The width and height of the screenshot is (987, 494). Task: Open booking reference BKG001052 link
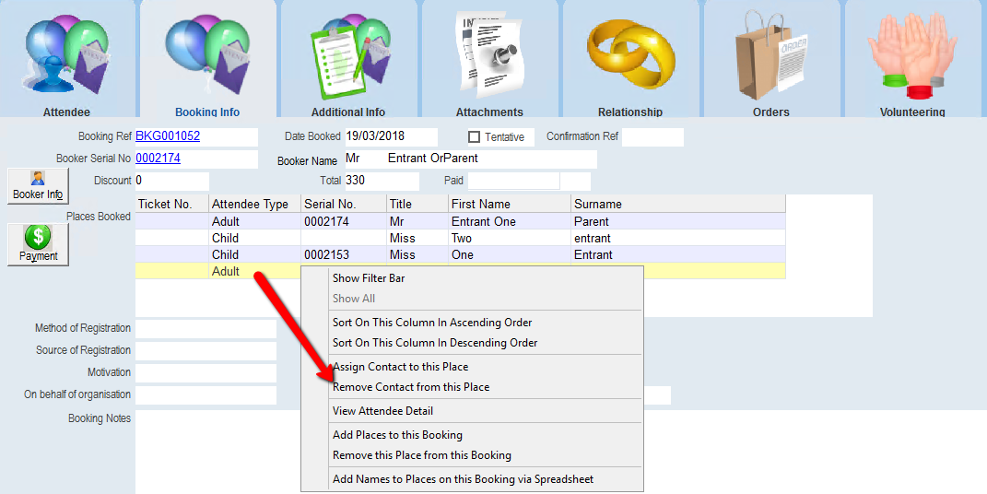pos(168,136)
